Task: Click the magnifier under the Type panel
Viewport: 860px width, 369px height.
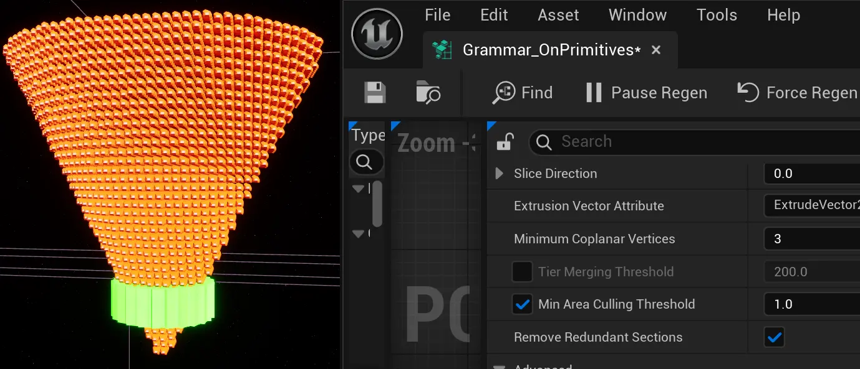Action: 365,162
